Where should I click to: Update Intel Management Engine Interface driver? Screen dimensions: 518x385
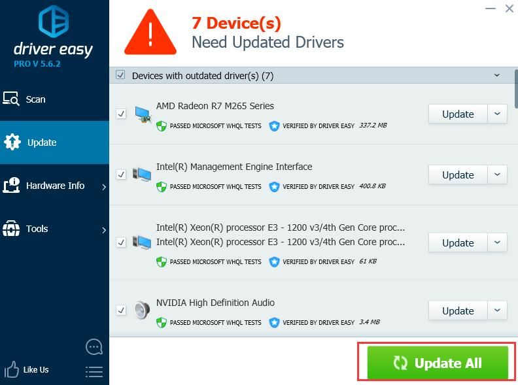458,175
